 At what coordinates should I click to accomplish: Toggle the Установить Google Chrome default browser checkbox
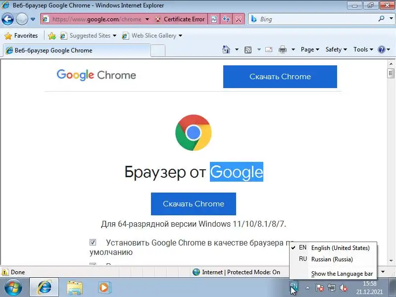pyautogui.click(x=93, y=243)
